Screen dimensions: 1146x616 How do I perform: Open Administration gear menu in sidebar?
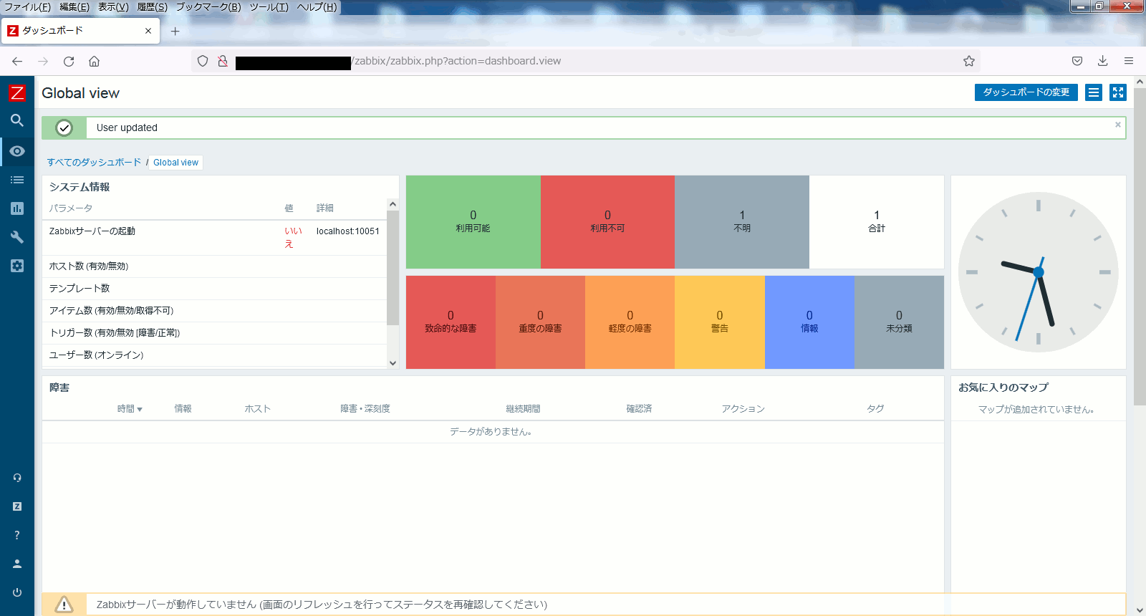[17, 266]
